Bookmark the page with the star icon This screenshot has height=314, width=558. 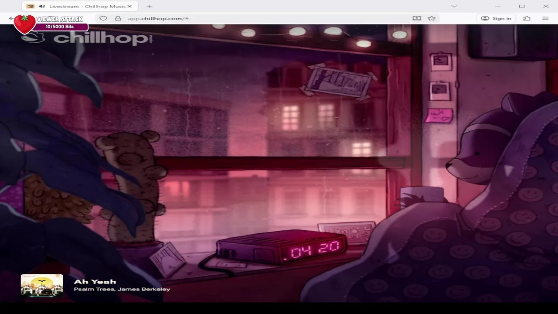pos(432,18)
